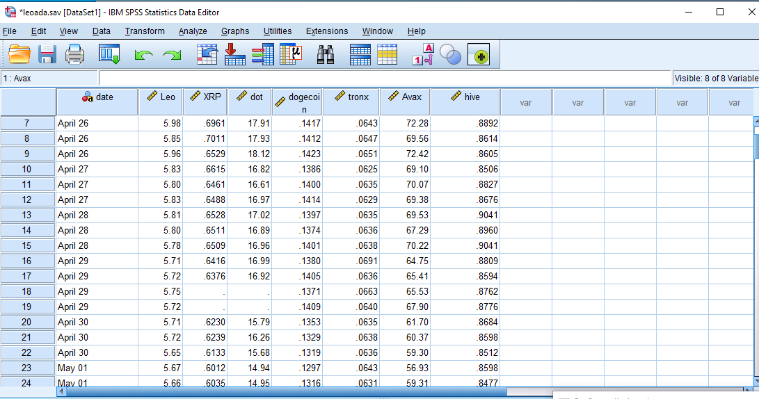The width and height of the screenshot is (759, 399).
Task: Select the Avax column header
Action: click(405, 101)
